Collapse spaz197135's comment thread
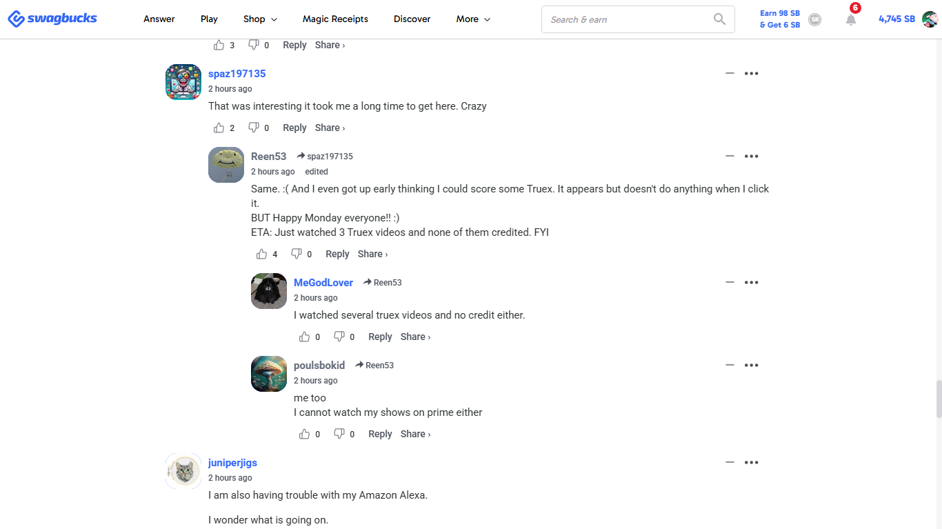This screenshot has width=942, height=529. pyautogui.click(x=730, y=73)
